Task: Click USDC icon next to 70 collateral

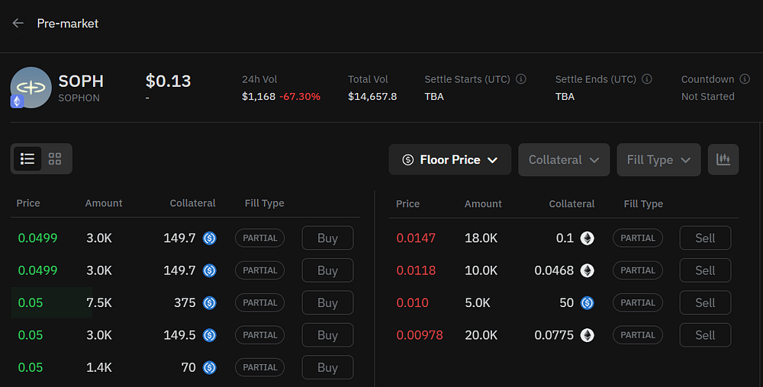Action: click(x=209, y=368)
